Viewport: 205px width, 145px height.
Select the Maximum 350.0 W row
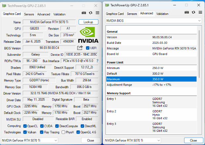point(151,79)
